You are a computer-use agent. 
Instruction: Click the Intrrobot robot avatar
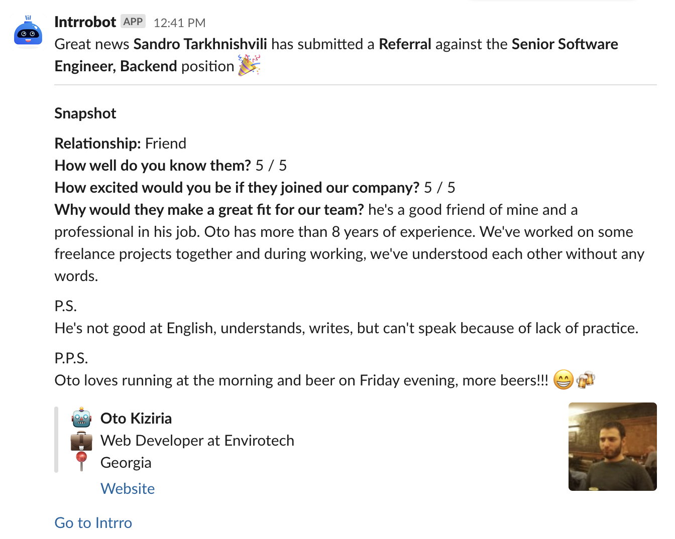click(x=28, y=31)
